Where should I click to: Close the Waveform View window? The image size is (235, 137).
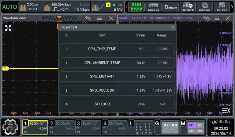pyautogui.click(x=111, y=18)
